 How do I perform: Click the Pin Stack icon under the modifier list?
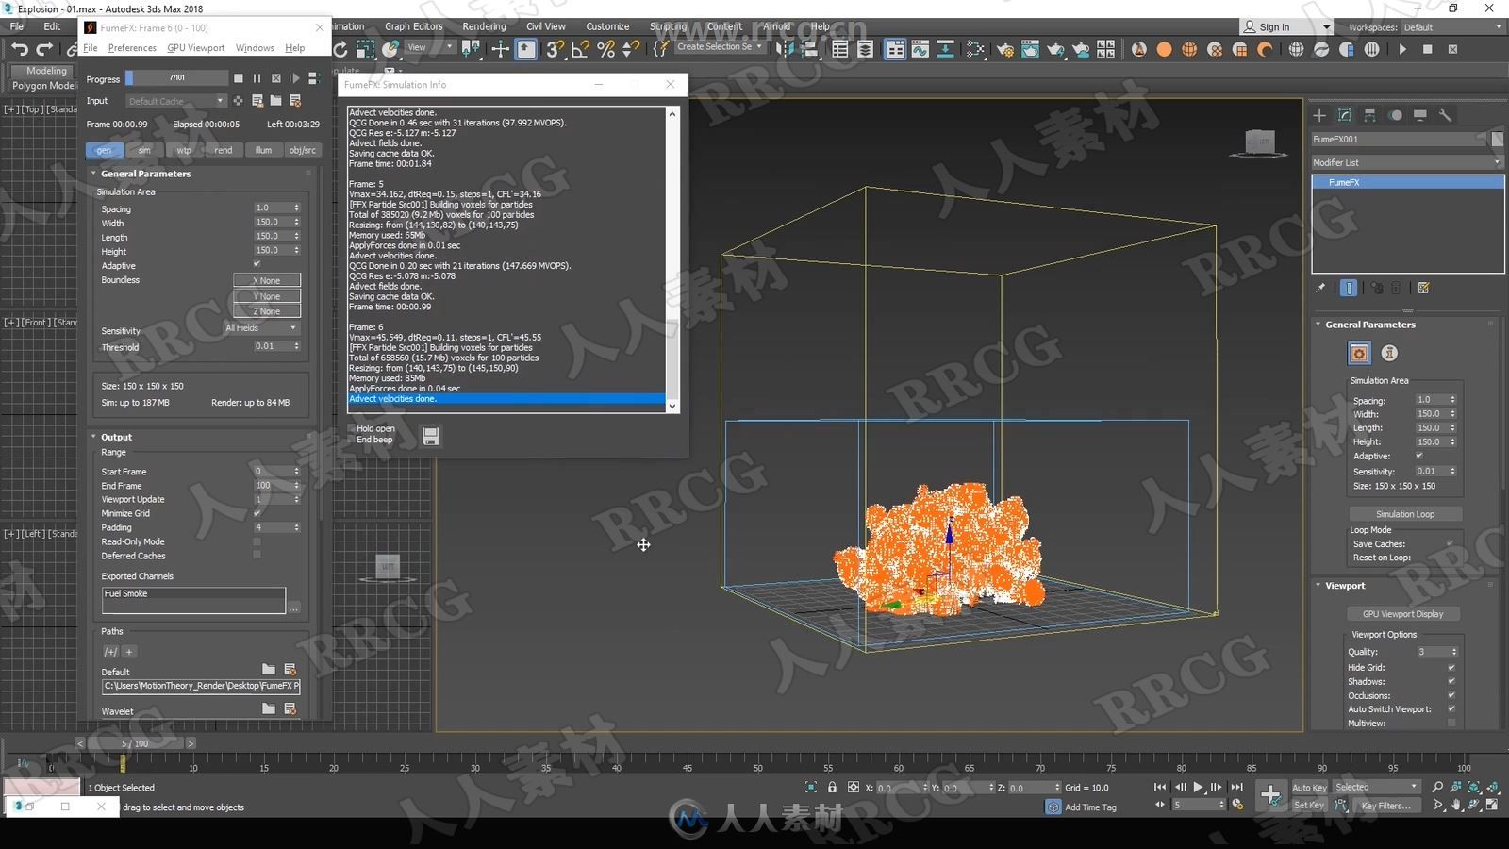point(1320,288)
